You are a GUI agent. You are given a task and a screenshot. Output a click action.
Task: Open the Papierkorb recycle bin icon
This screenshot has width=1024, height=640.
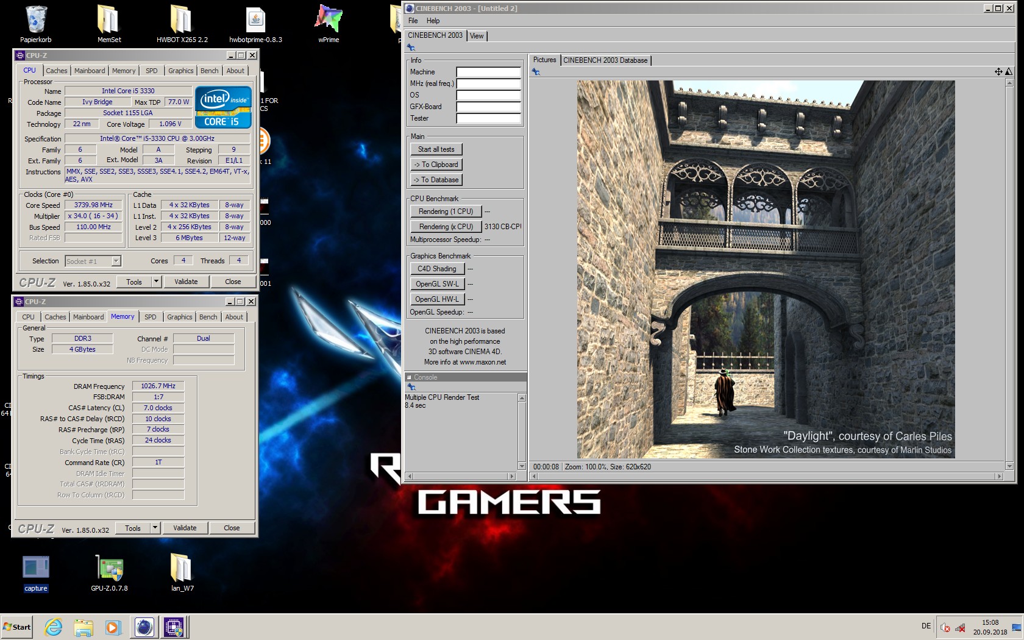(36, 24)
